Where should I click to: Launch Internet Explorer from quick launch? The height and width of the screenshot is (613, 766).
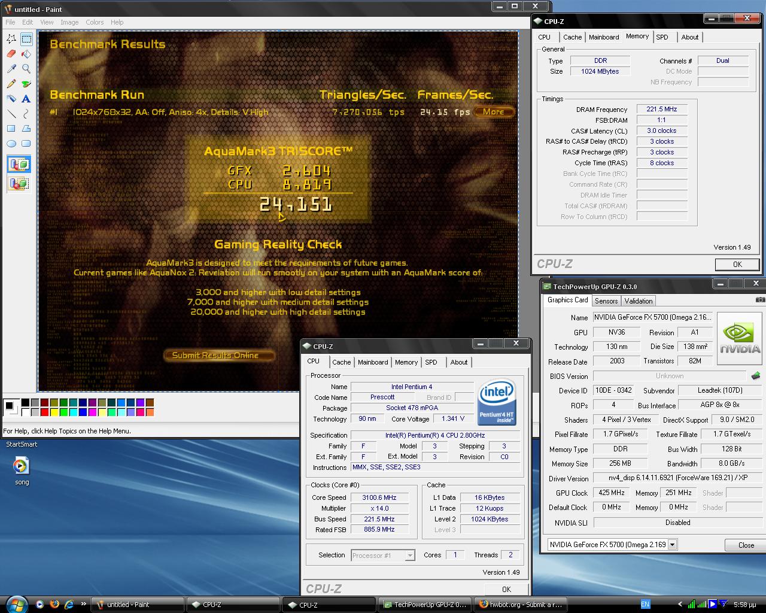pos(69,604)
